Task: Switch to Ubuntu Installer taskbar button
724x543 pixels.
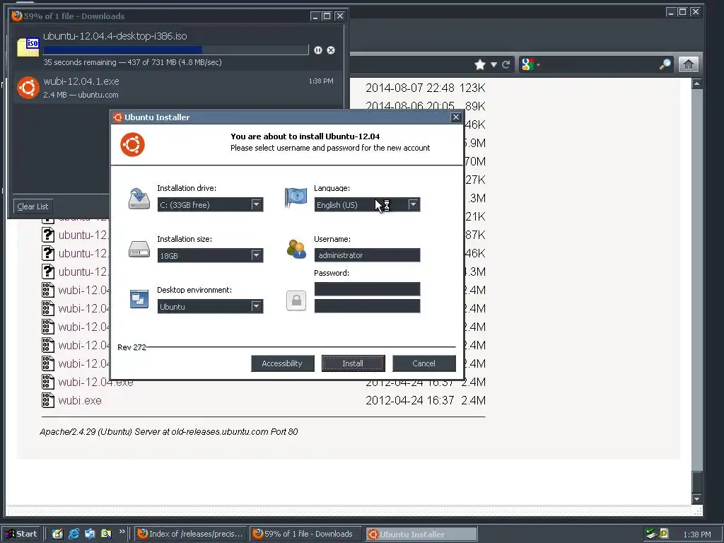Action: pyautogui.click(x=421, y=534)
